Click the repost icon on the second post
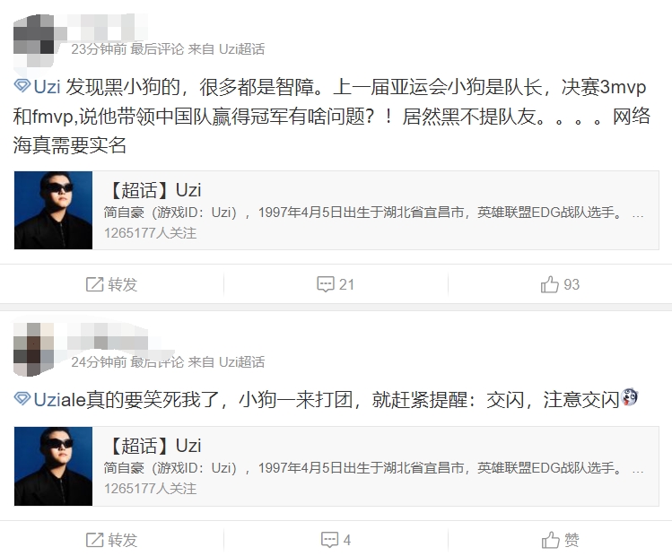The width and height of the screenshot is (672, 556). [95, 540]
